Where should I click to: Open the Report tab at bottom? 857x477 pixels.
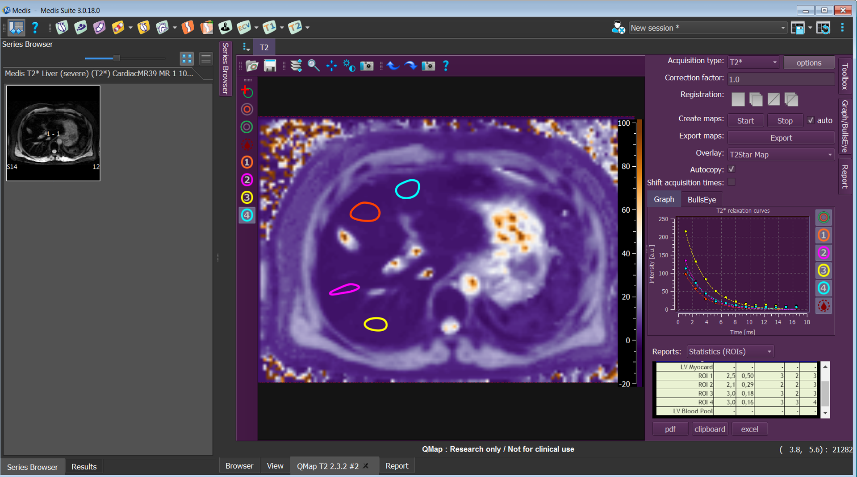397,466
